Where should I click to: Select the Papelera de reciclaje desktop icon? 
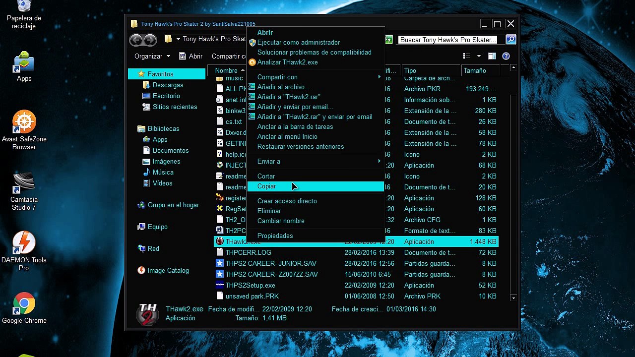pyautogui.click(x=24, y=15)
